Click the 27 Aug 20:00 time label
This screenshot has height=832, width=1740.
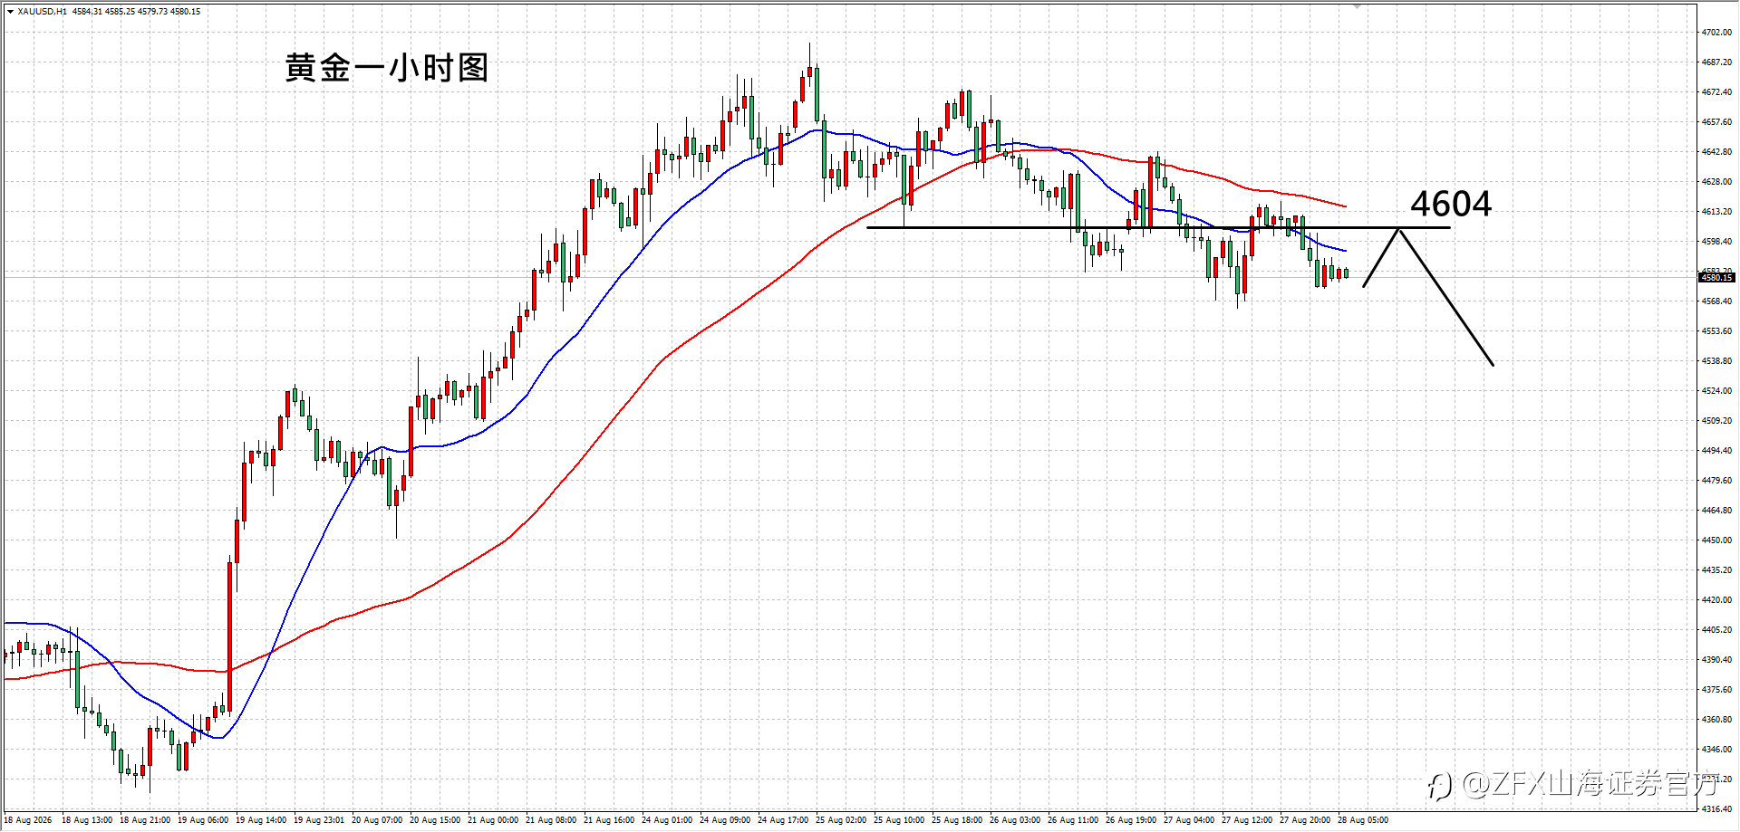click(1305, 820)
